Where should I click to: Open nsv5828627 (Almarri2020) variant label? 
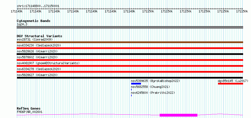[37, 75]
